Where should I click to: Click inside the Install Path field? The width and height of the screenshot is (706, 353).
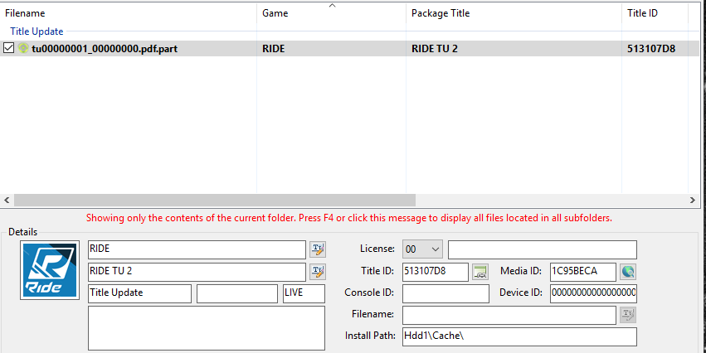point(519,336)
